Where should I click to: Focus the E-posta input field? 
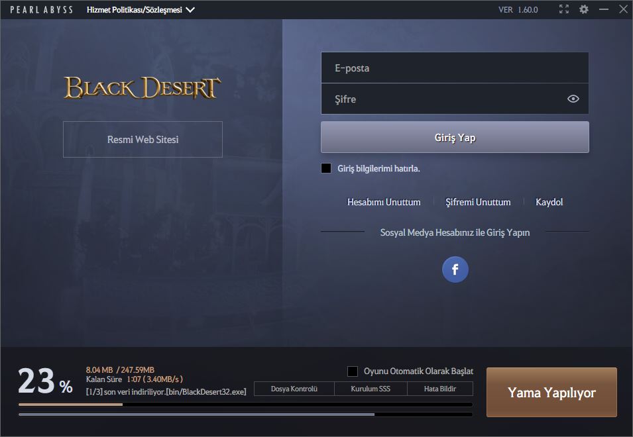(x=455, y=68)
